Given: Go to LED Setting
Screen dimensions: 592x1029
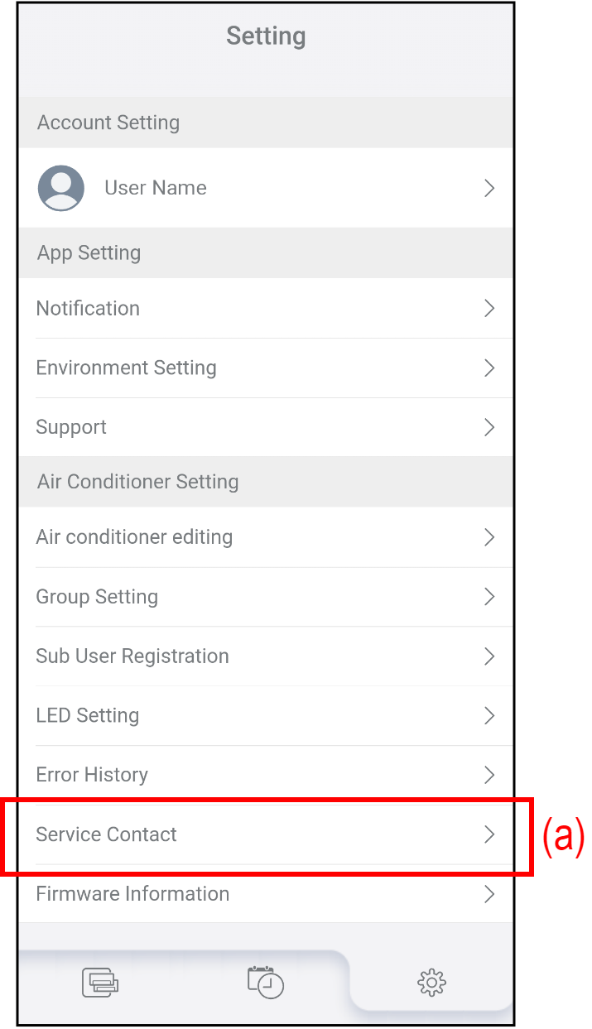Looking at the screenshot, I should [x=88, y=716].
